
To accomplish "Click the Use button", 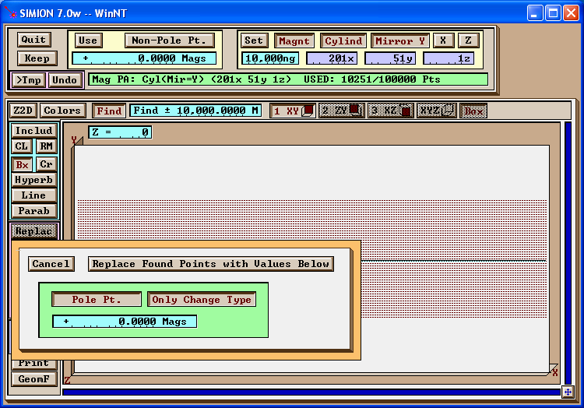I will pyautogui.click(x=88, y=40).
